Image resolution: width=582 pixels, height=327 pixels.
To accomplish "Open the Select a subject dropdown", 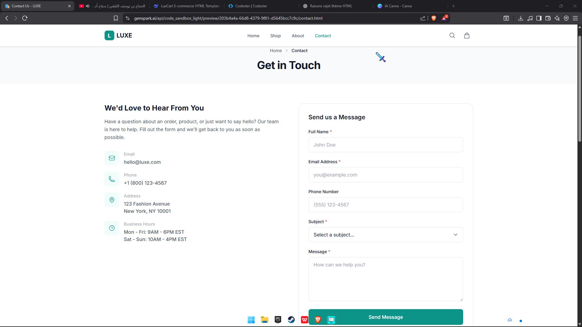I will [385, 235].
